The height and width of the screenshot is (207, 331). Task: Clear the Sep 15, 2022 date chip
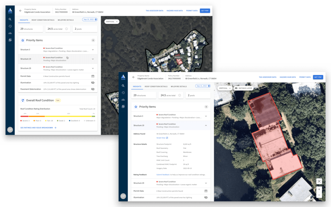click(x=209, y=86)
